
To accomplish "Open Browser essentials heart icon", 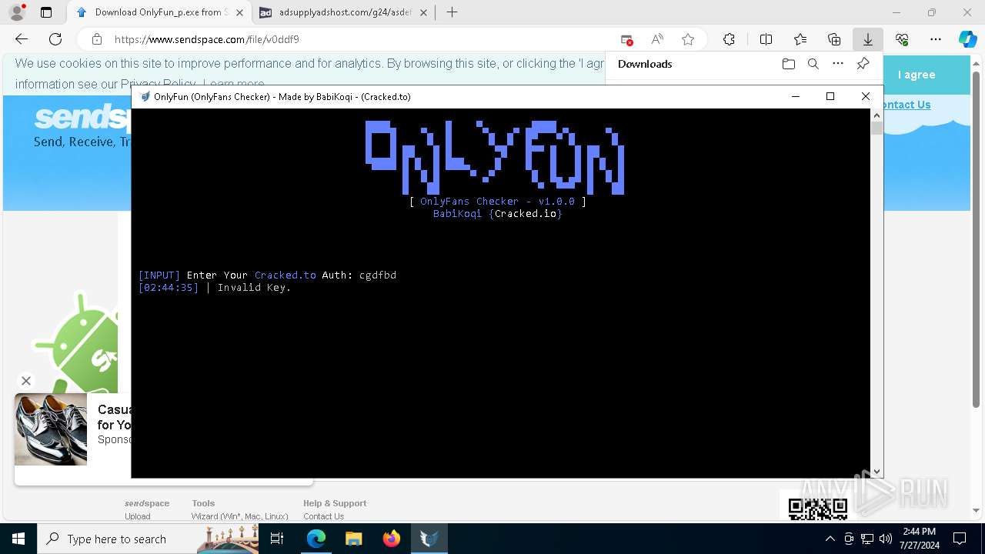I will [902, 39].
